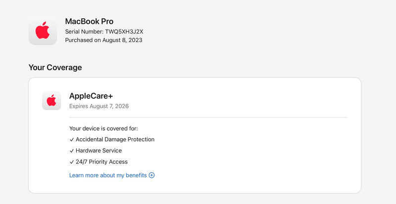
Task: Click the checkmark next to Hardware Service
Action: click(x=72, y=151)
